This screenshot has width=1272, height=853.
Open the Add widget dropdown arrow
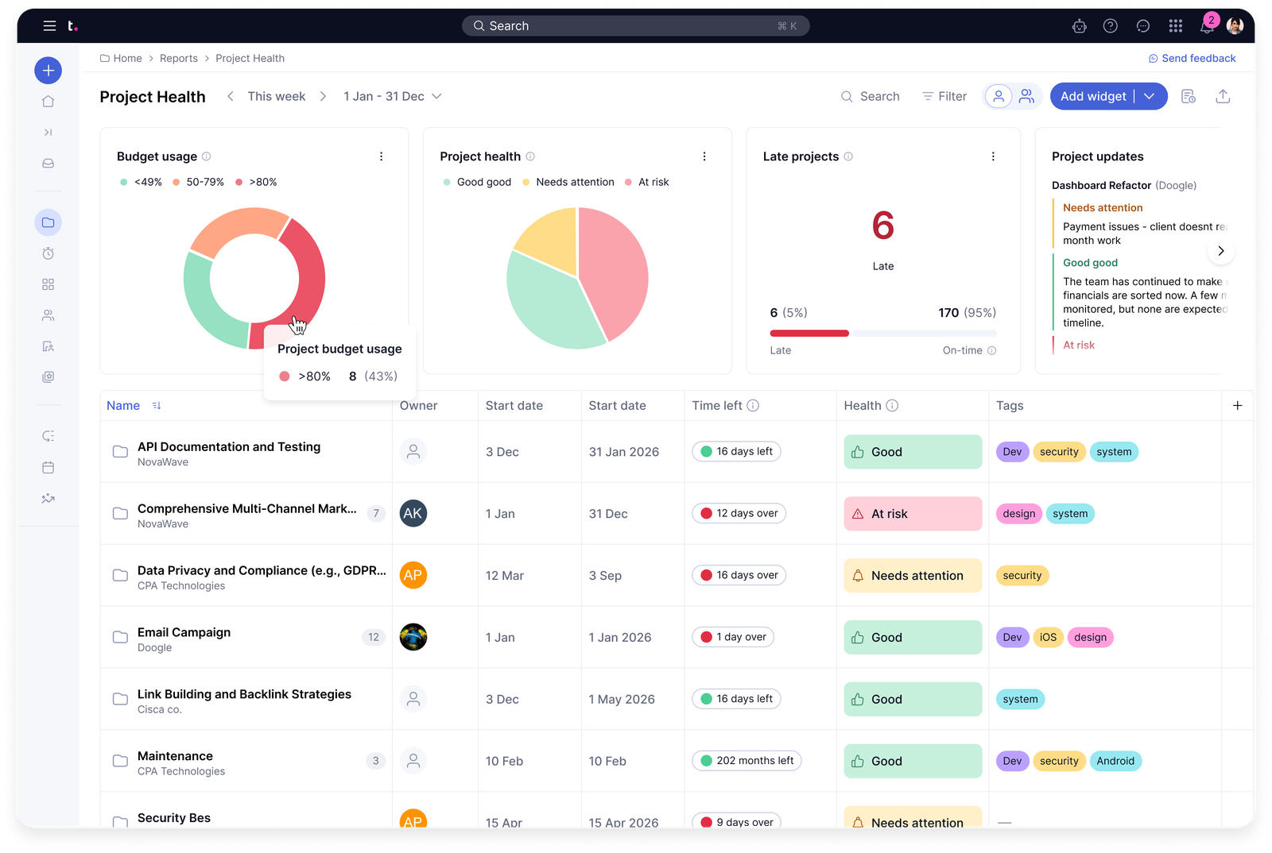tap(1150, 96)
